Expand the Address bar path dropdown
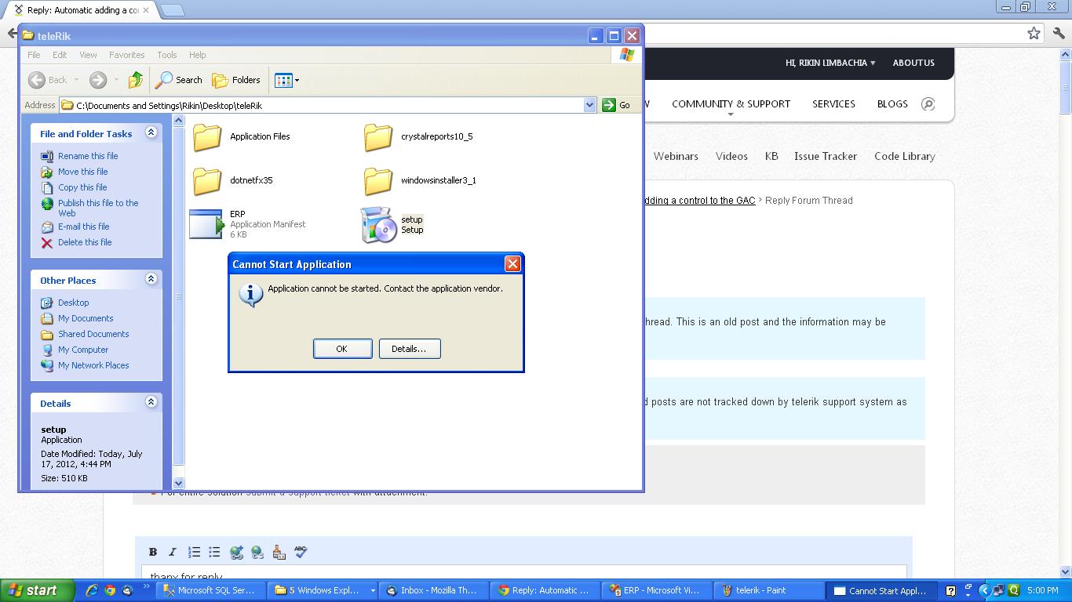The height and width of the screenshot is (602, 1072). click(x=589, y=105)
